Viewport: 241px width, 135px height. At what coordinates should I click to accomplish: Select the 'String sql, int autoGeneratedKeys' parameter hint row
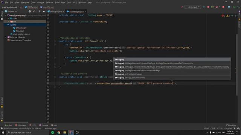(172, 70)
